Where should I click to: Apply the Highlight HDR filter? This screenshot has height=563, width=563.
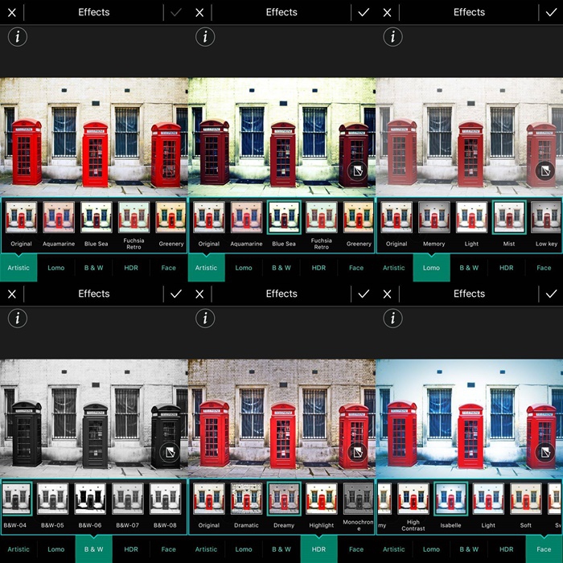(x=322, y=499)
